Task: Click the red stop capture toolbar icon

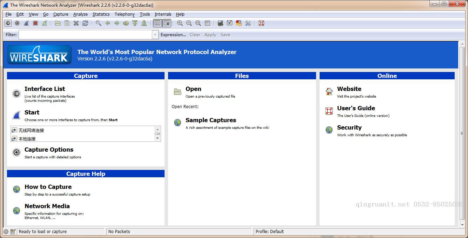Action: coord(35,23)
